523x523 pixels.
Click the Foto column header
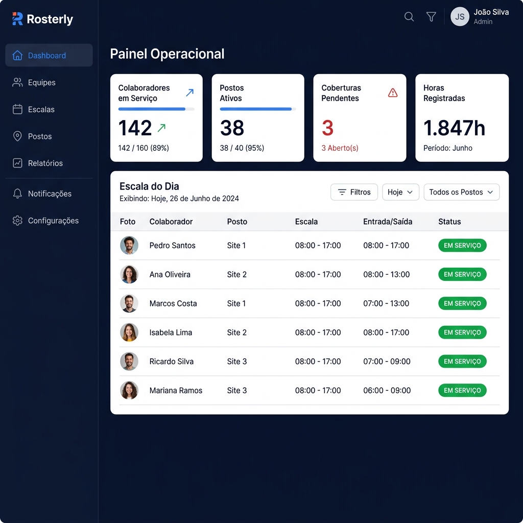[x=127, y=222]
